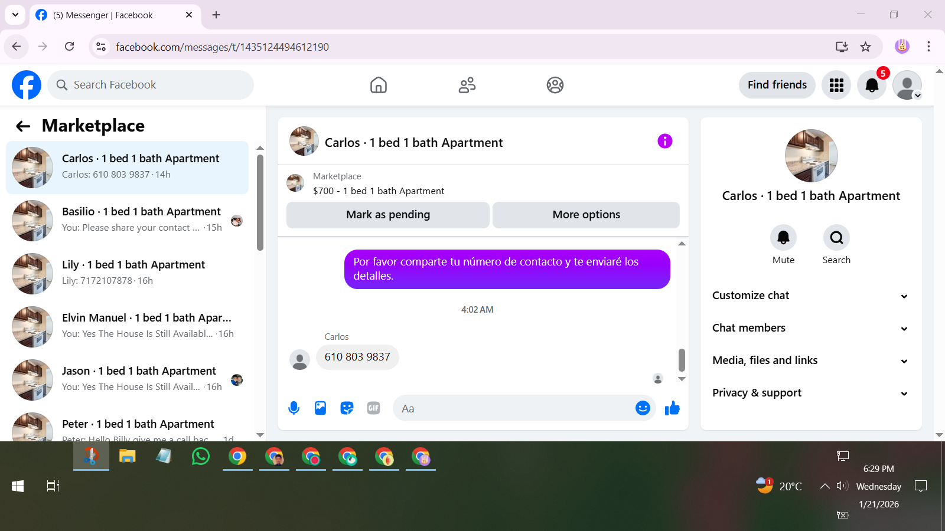Click Find friends button
This screenshot has width=945, height=531.
tap(777, 85)
